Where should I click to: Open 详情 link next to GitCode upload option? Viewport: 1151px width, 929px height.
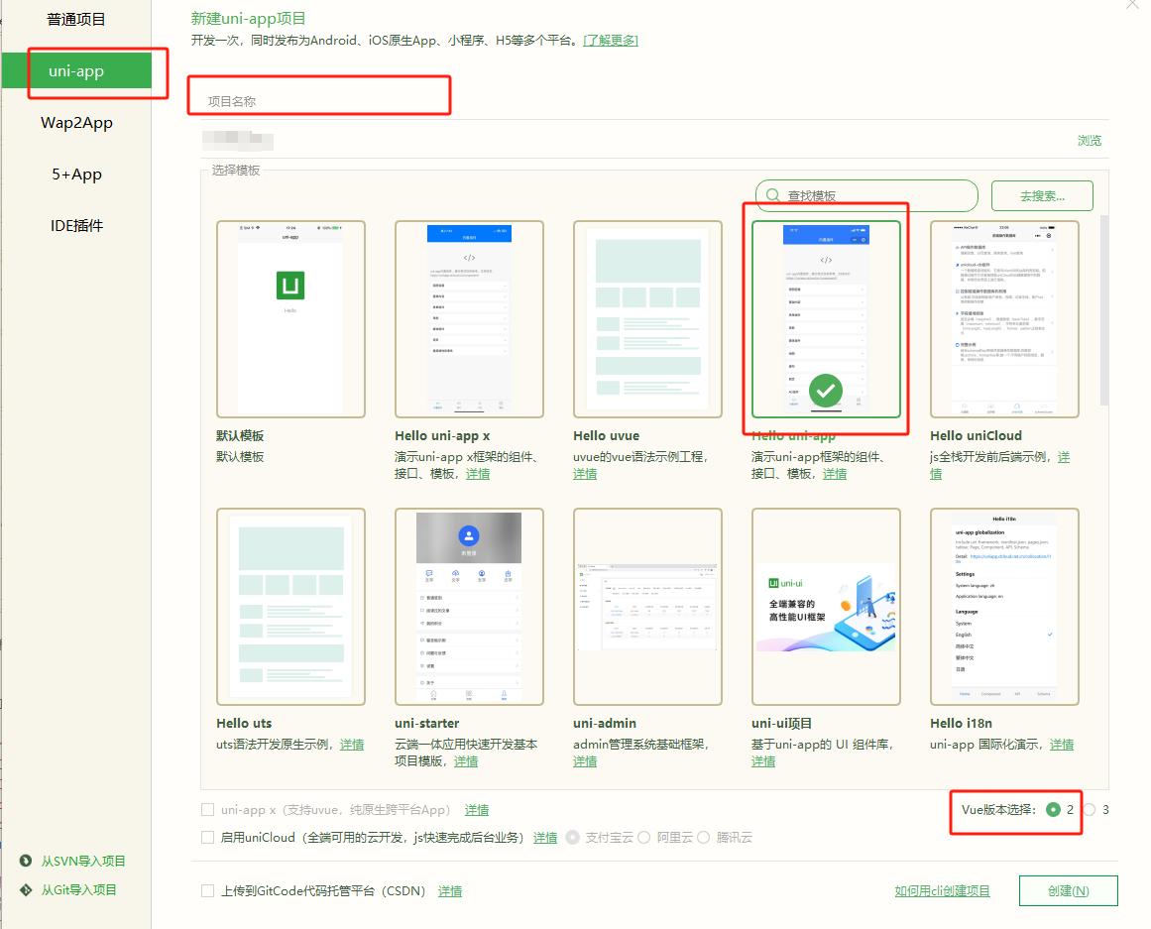[450, 891]
